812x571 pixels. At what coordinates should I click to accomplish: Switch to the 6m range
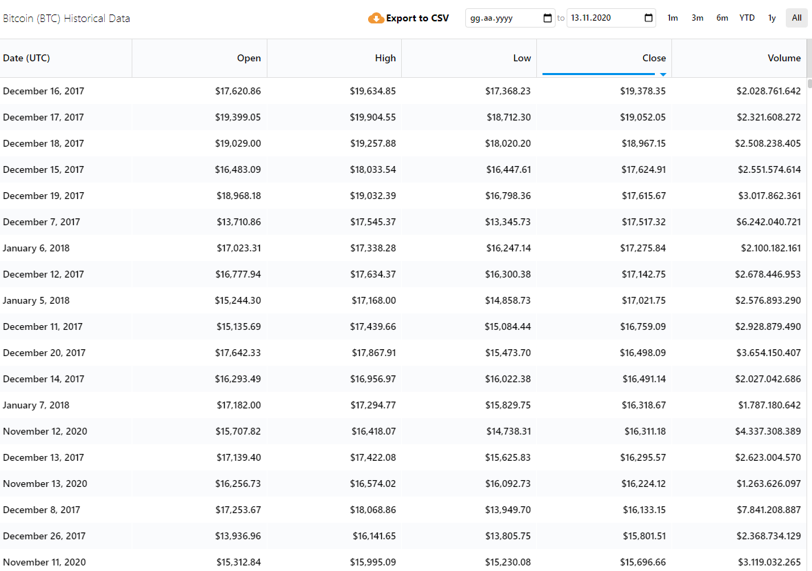(722, 18)
